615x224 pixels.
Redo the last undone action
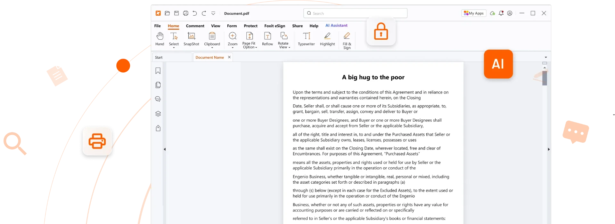[204, 13]
